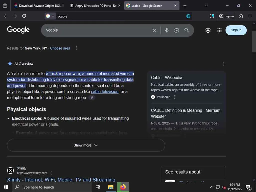Open the Firefox hamburger menu

pos(250,16)
